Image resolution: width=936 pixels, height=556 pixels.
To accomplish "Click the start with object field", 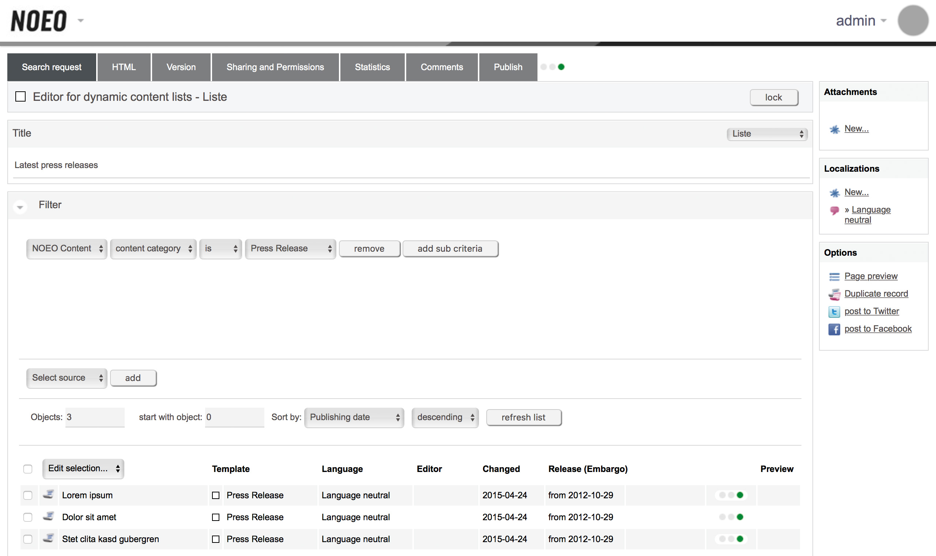I will [x=234, y=417].
